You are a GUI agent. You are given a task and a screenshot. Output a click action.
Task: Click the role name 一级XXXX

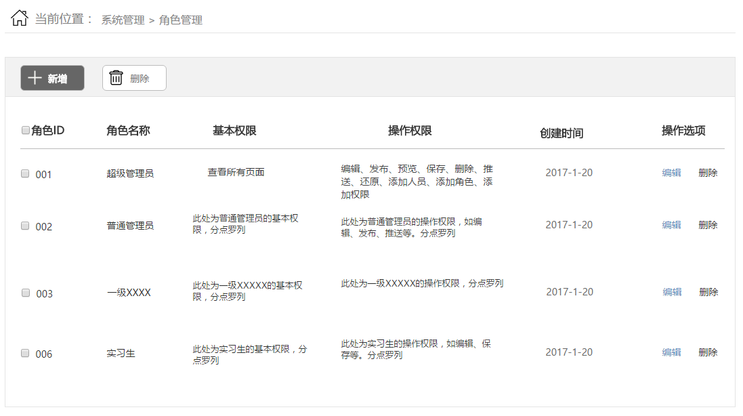point(129,292)
